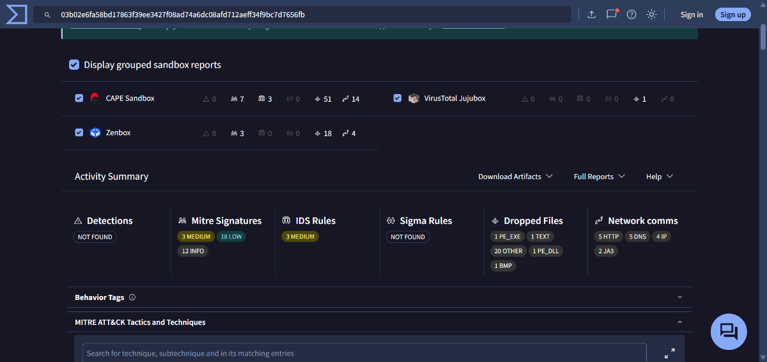The width and height of the screenshot is (767, 362).
Task: Uncheck the Zenbox checkbox
Action: click(x=79, y=133)
